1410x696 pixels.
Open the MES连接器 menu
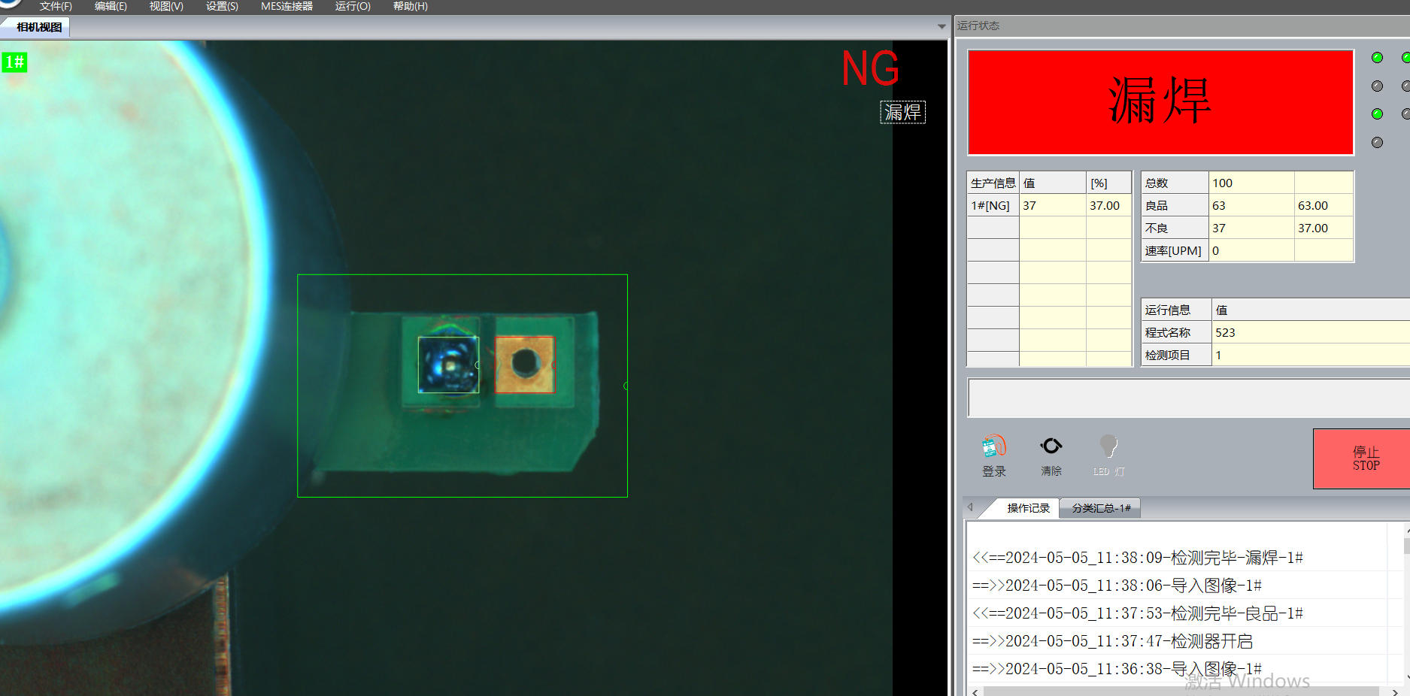pos(287,6)
